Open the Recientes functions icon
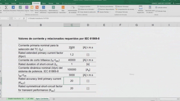180x101 pixels. coord(13,9)
